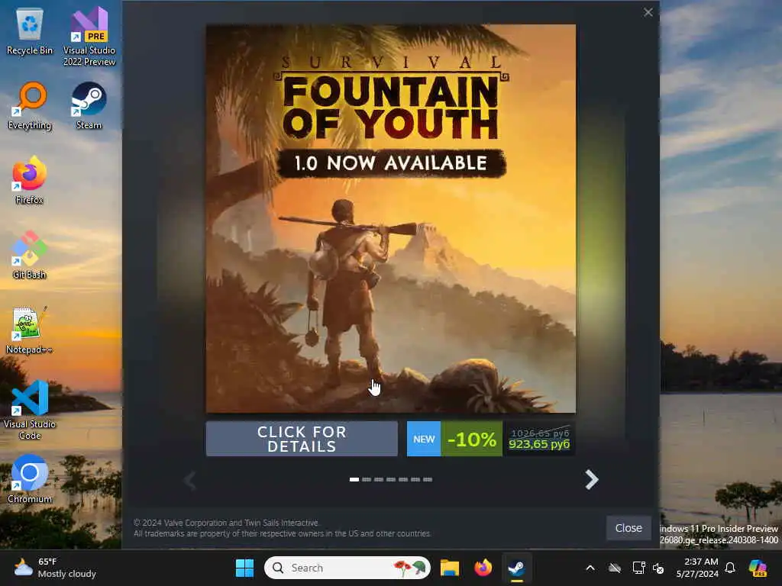Click the cloud sync tray icon
This screenshot has width=782, height=586.
tap(615, 568)
